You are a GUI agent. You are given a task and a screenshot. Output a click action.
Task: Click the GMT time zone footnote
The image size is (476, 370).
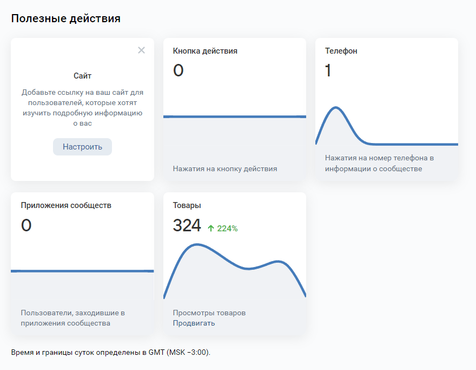click(110, 352)
